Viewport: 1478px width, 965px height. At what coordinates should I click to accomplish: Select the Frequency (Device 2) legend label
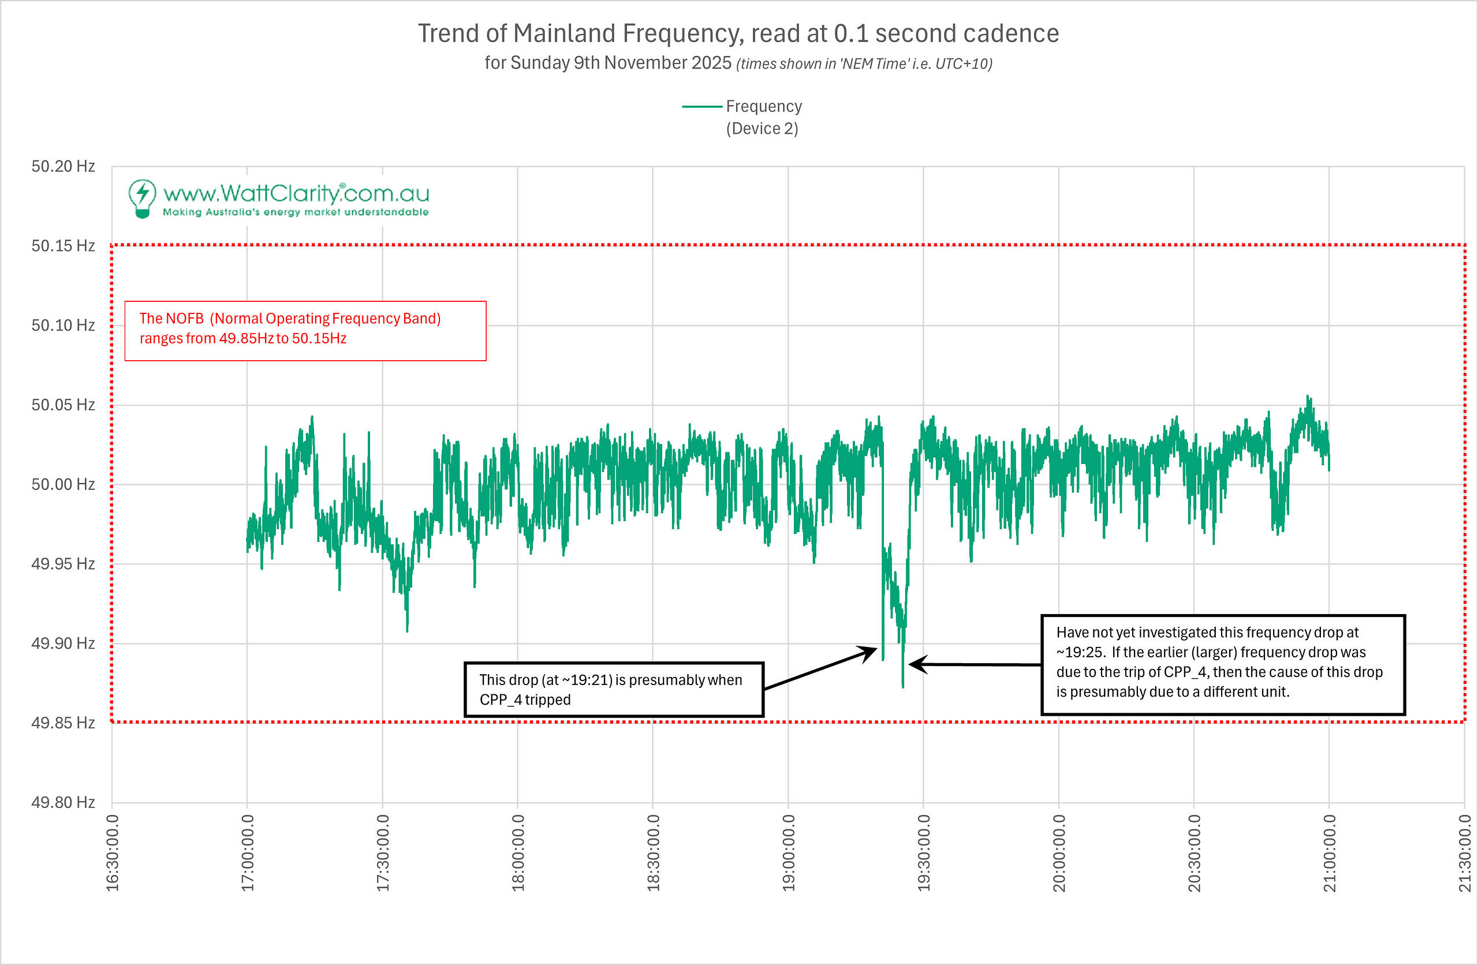point(763,117)
